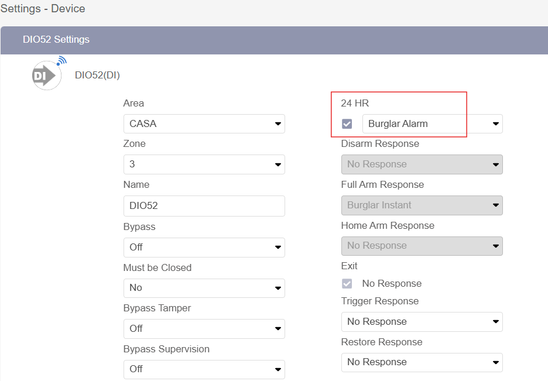Screen dimensions: 548x381
Task: Expand the Bypass dropdown
Action: click(x=204, y=248)
